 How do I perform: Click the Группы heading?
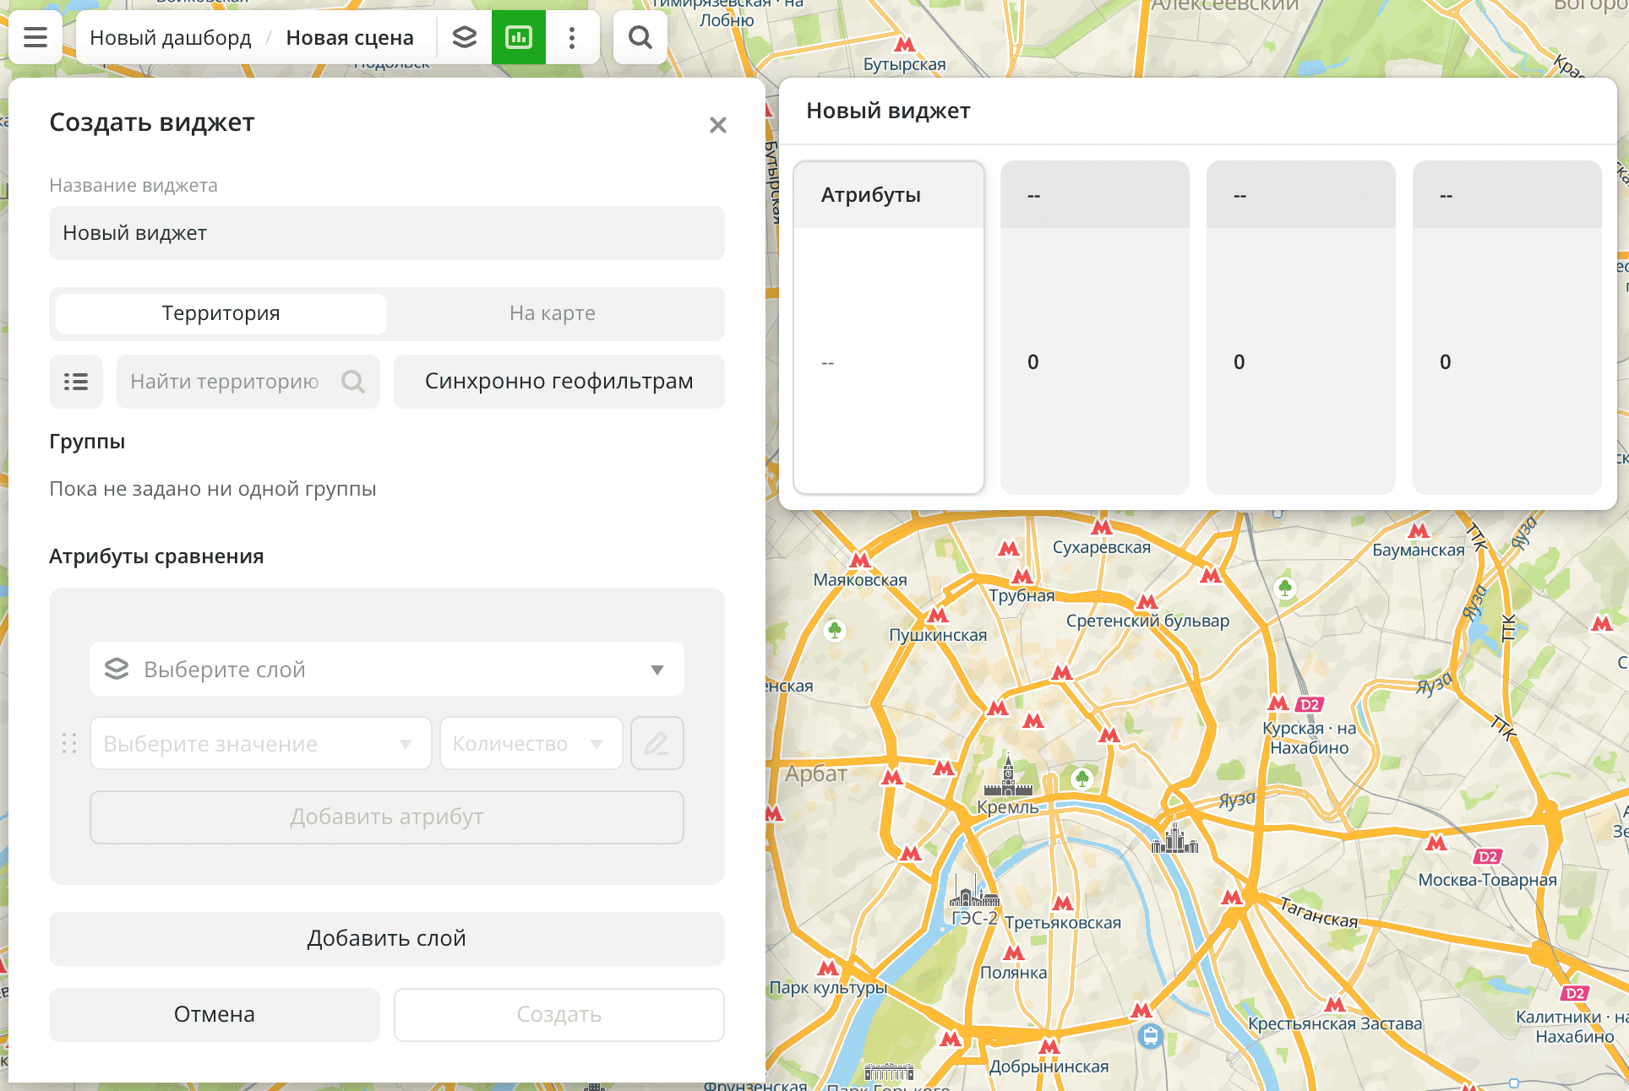[x=87, y=442]
